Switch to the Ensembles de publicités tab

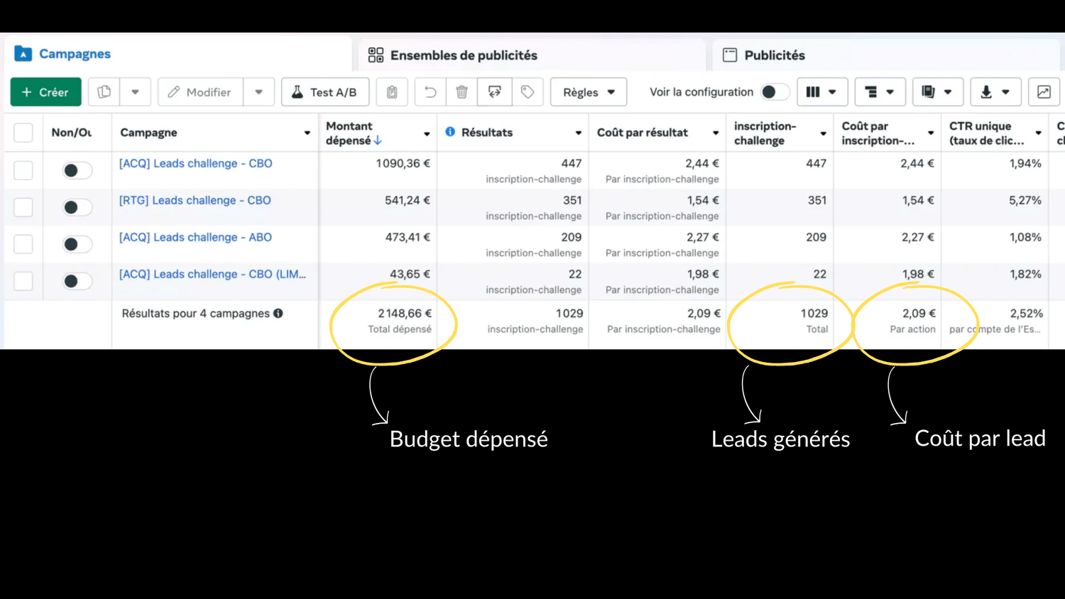532,55
